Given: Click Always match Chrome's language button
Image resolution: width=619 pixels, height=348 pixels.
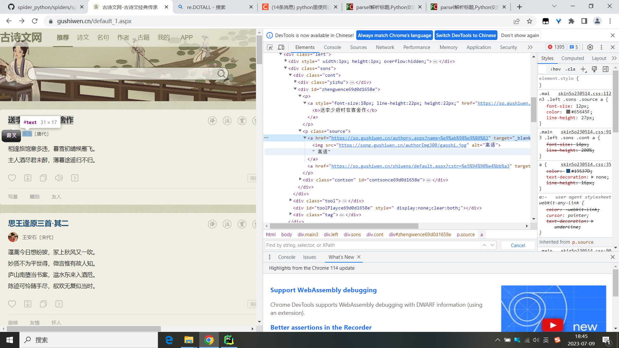Looking at the screenshot, I should pos(395,35).
